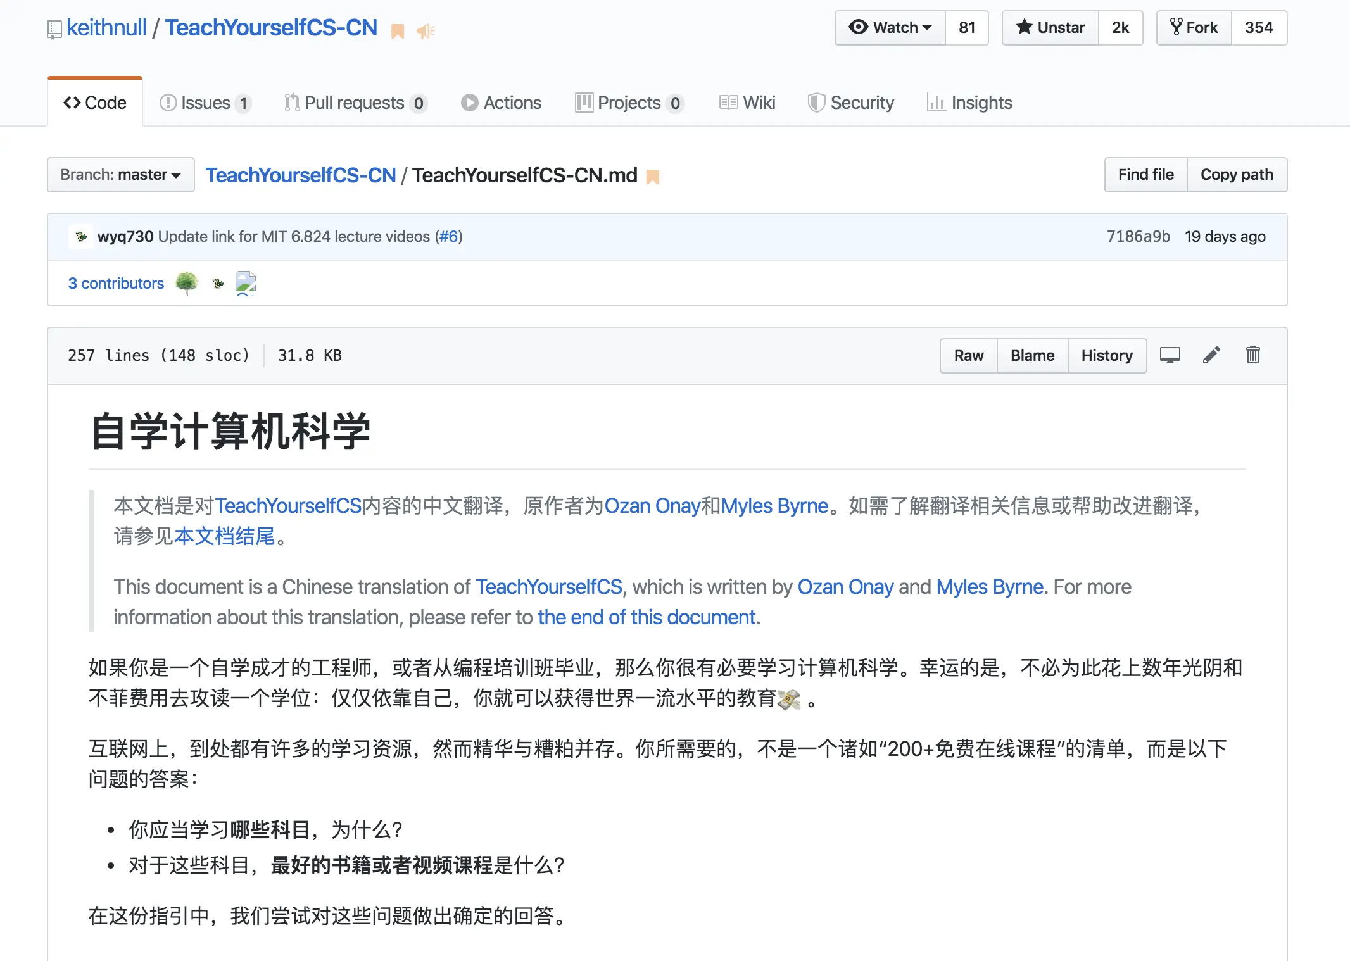Open commit hash 7186a9b link

point(1138,237)
